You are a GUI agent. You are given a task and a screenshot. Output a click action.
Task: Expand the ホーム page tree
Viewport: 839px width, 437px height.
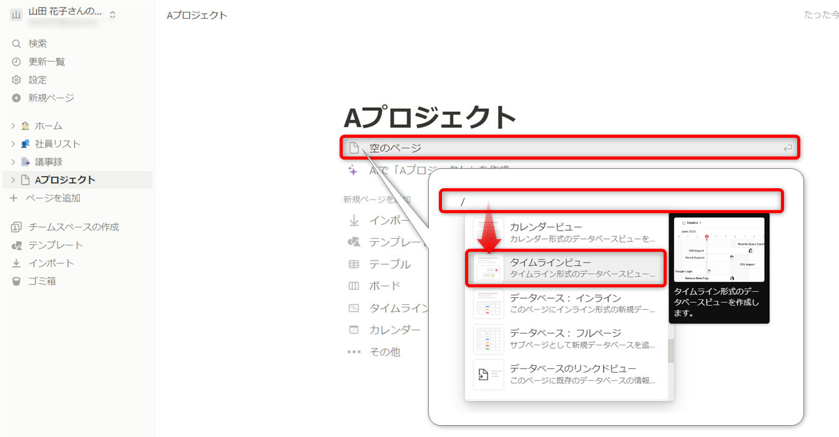[13, 126]
